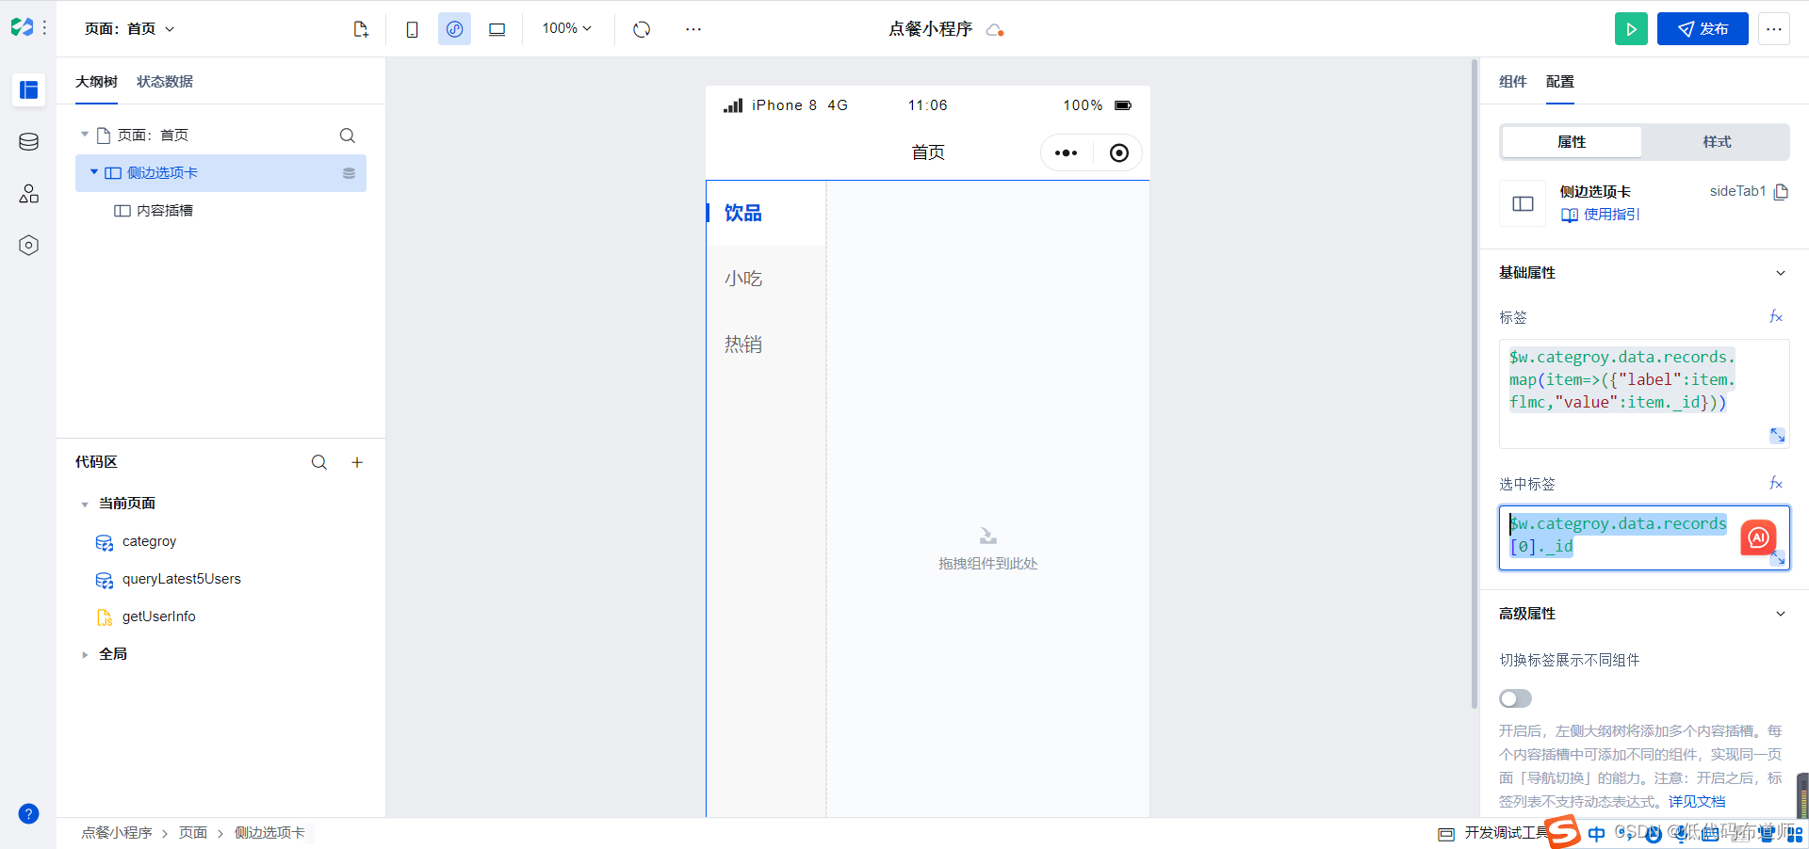Screen dimensions: 1809x849
Task: Click 侧边选项卡 in the breadcrumb
Action: click(x=269, y=833)
